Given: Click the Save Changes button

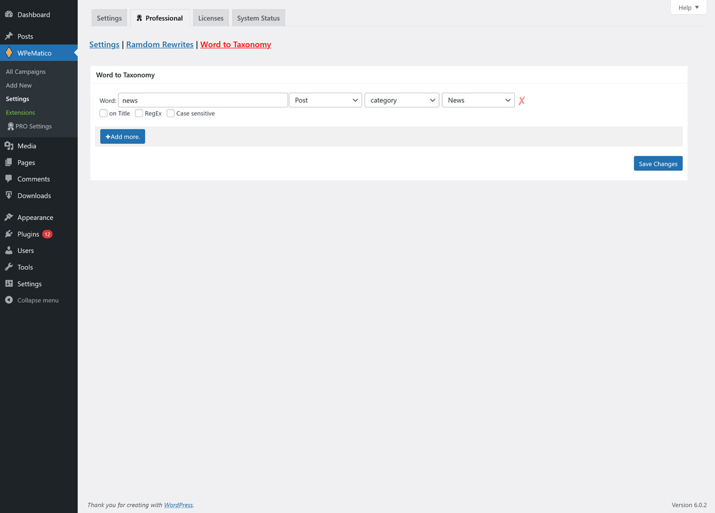Looking at the screenshot, I should pyautogui.click(x=658, y=164).
